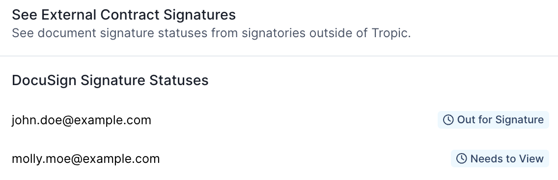The height and width of the screenshot is (180, 558).
Task: Click the molly.moe@example.com email address
Action: (86, 159)
